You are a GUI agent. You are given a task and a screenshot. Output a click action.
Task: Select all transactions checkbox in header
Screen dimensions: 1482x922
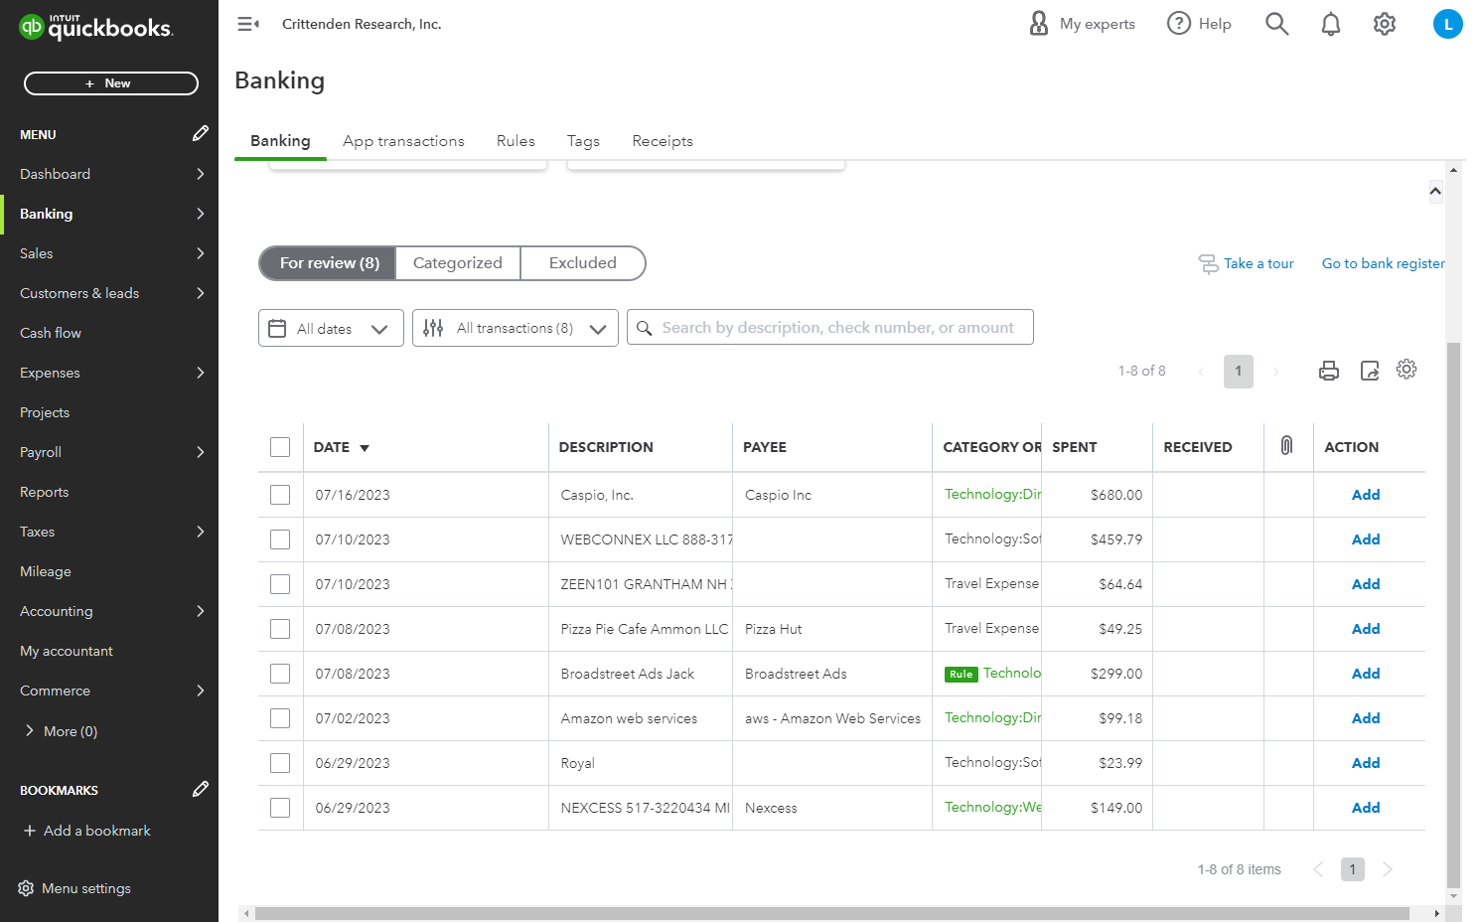coord(280,447)
